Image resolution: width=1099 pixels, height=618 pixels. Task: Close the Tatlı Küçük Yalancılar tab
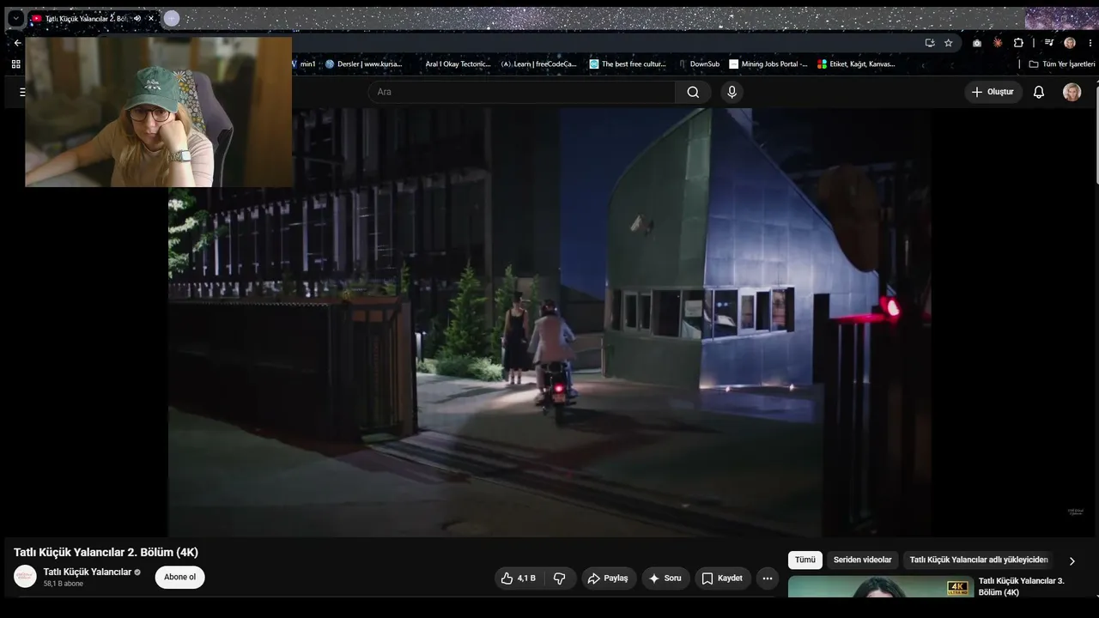coord(151,18)
